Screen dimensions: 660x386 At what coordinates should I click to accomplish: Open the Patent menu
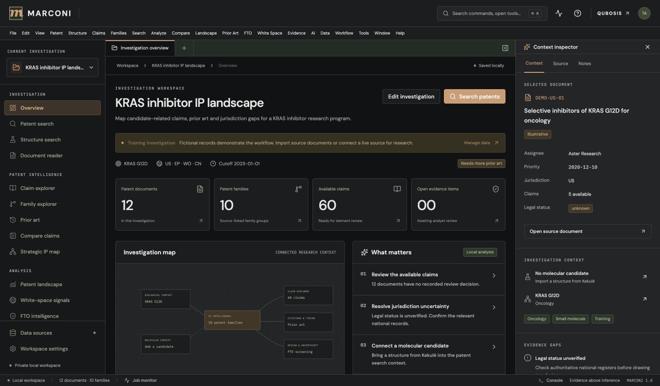[x=56, y=33]
